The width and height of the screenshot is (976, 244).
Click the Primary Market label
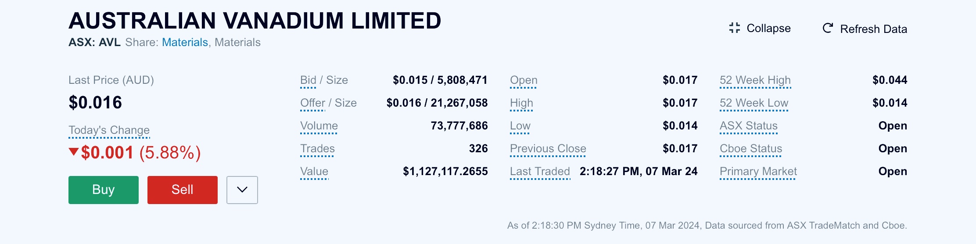coord(758,172)
